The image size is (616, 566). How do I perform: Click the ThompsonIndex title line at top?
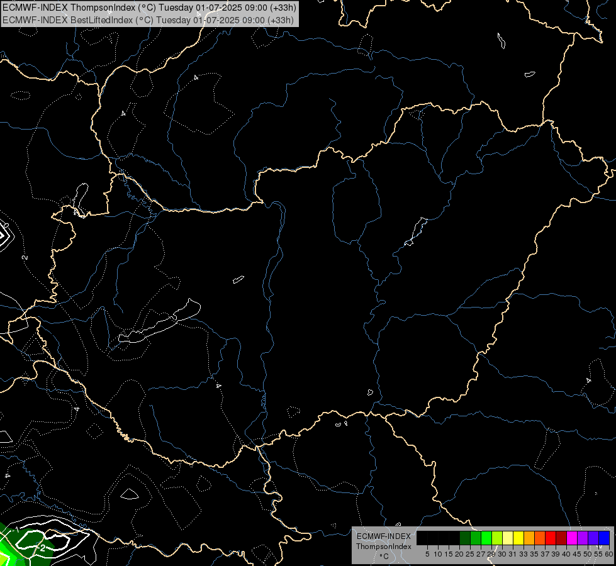[x=149, y=7]
